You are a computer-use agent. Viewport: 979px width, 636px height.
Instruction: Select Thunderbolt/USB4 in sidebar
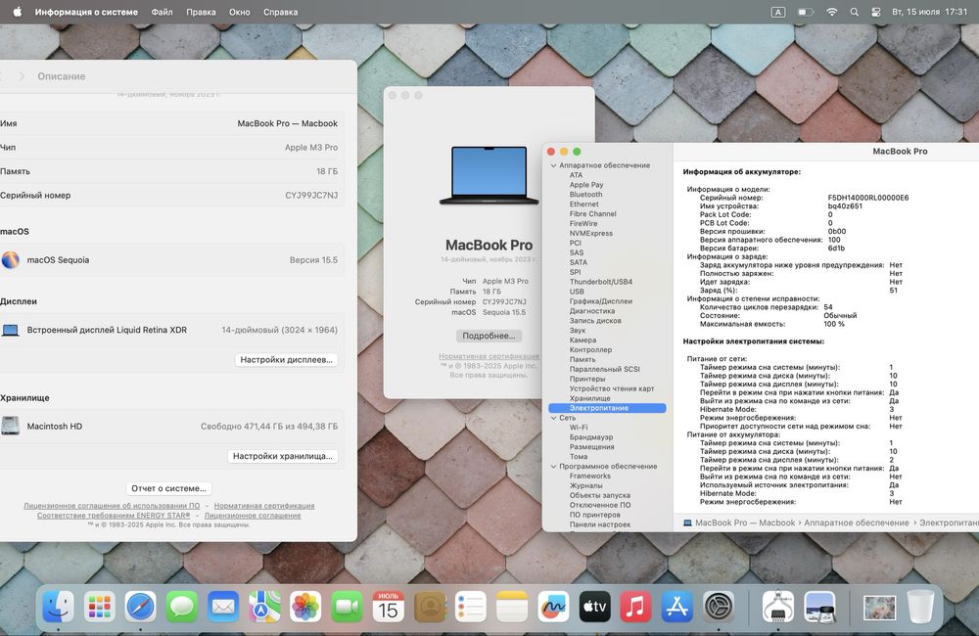click(x=601, y=282)
